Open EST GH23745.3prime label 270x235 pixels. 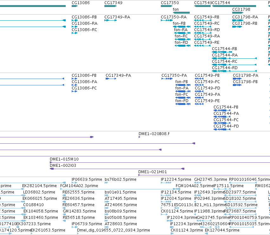click(x=211, y=180)
